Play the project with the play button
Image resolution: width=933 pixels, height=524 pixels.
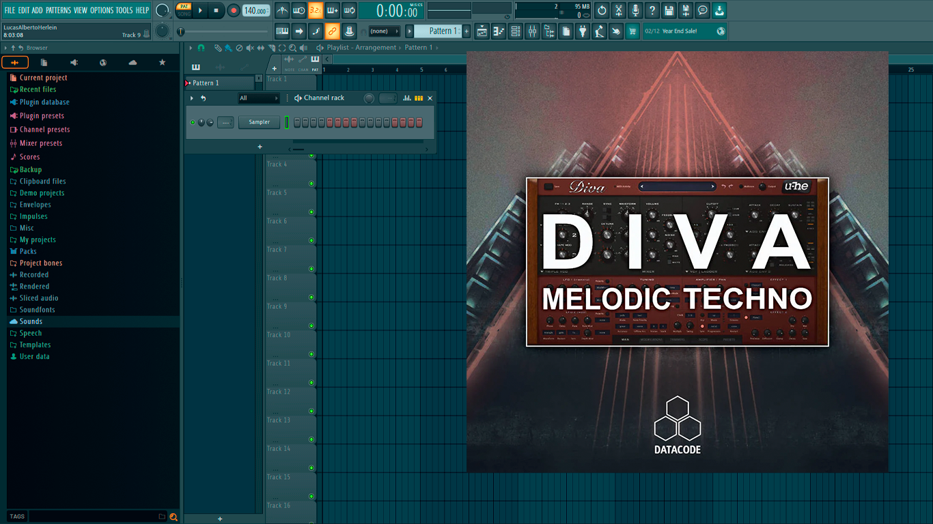coord(200,10)
